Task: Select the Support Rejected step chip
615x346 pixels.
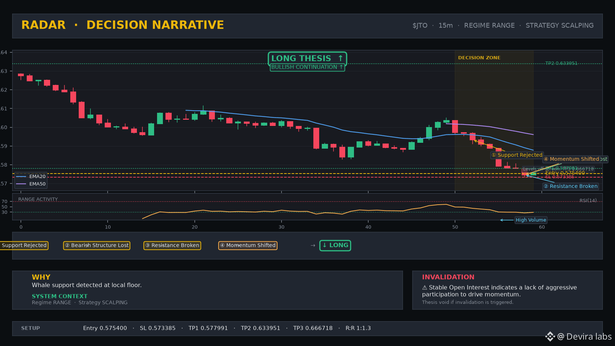Action: pyautogui.click(x=24, y=245)
